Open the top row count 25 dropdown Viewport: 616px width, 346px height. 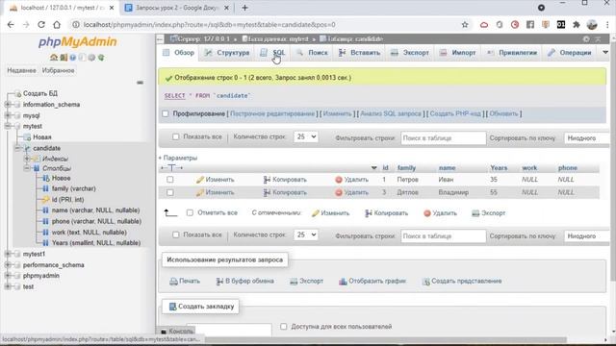coord(306,136)
